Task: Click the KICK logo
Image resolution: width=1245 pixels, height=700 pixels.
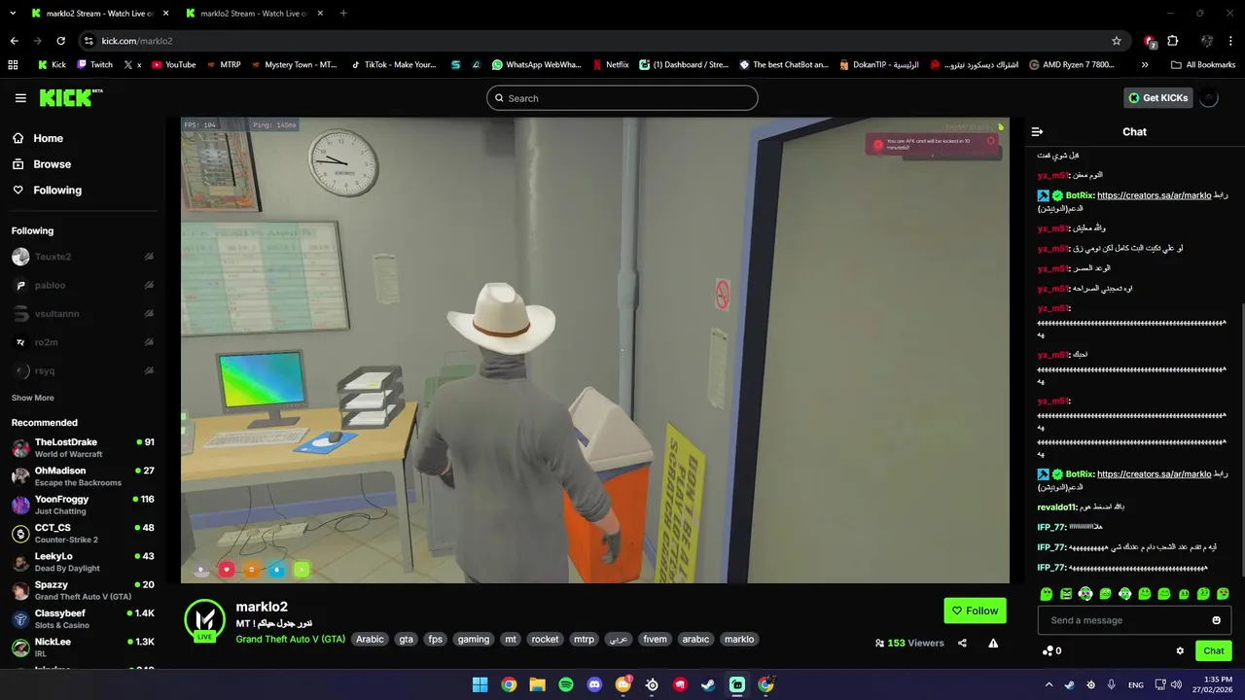Action: [x=70, y=97]
